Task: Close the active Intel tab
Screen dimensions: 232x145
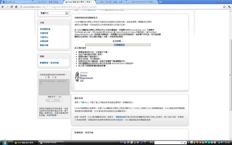Action: (93, 2)
